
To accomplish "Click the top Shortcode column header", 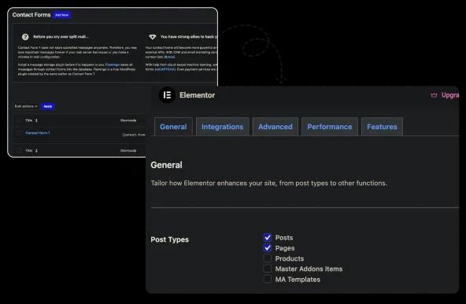I will (128, 120).
